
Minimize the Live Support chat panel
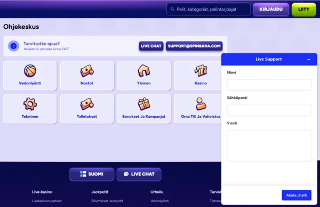309,59
